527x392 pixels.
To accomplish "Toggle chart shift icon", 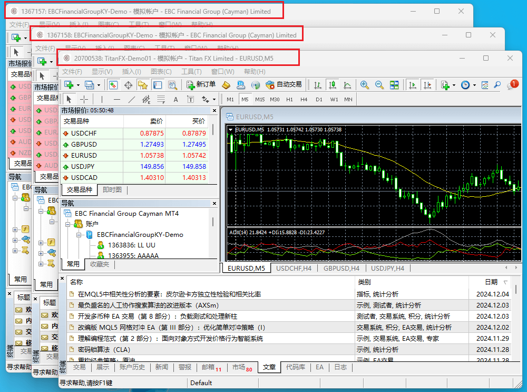I will pyautogui.click(x=427, y=85).
